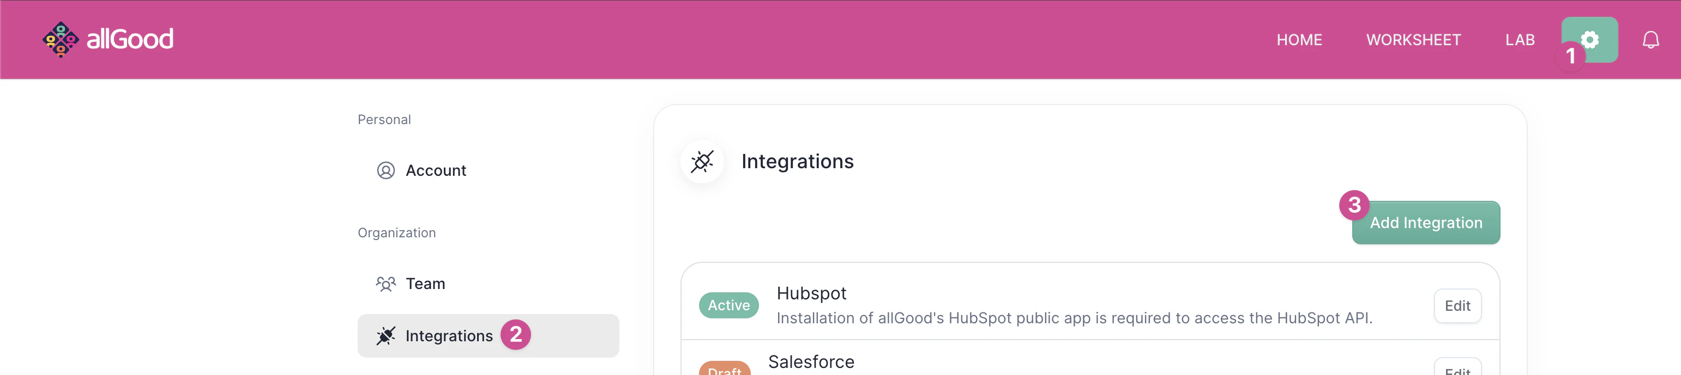This screenshot has height=375, width=1681.
Task: Select Team in the Organization menu
Action: (x=488, y=284)
